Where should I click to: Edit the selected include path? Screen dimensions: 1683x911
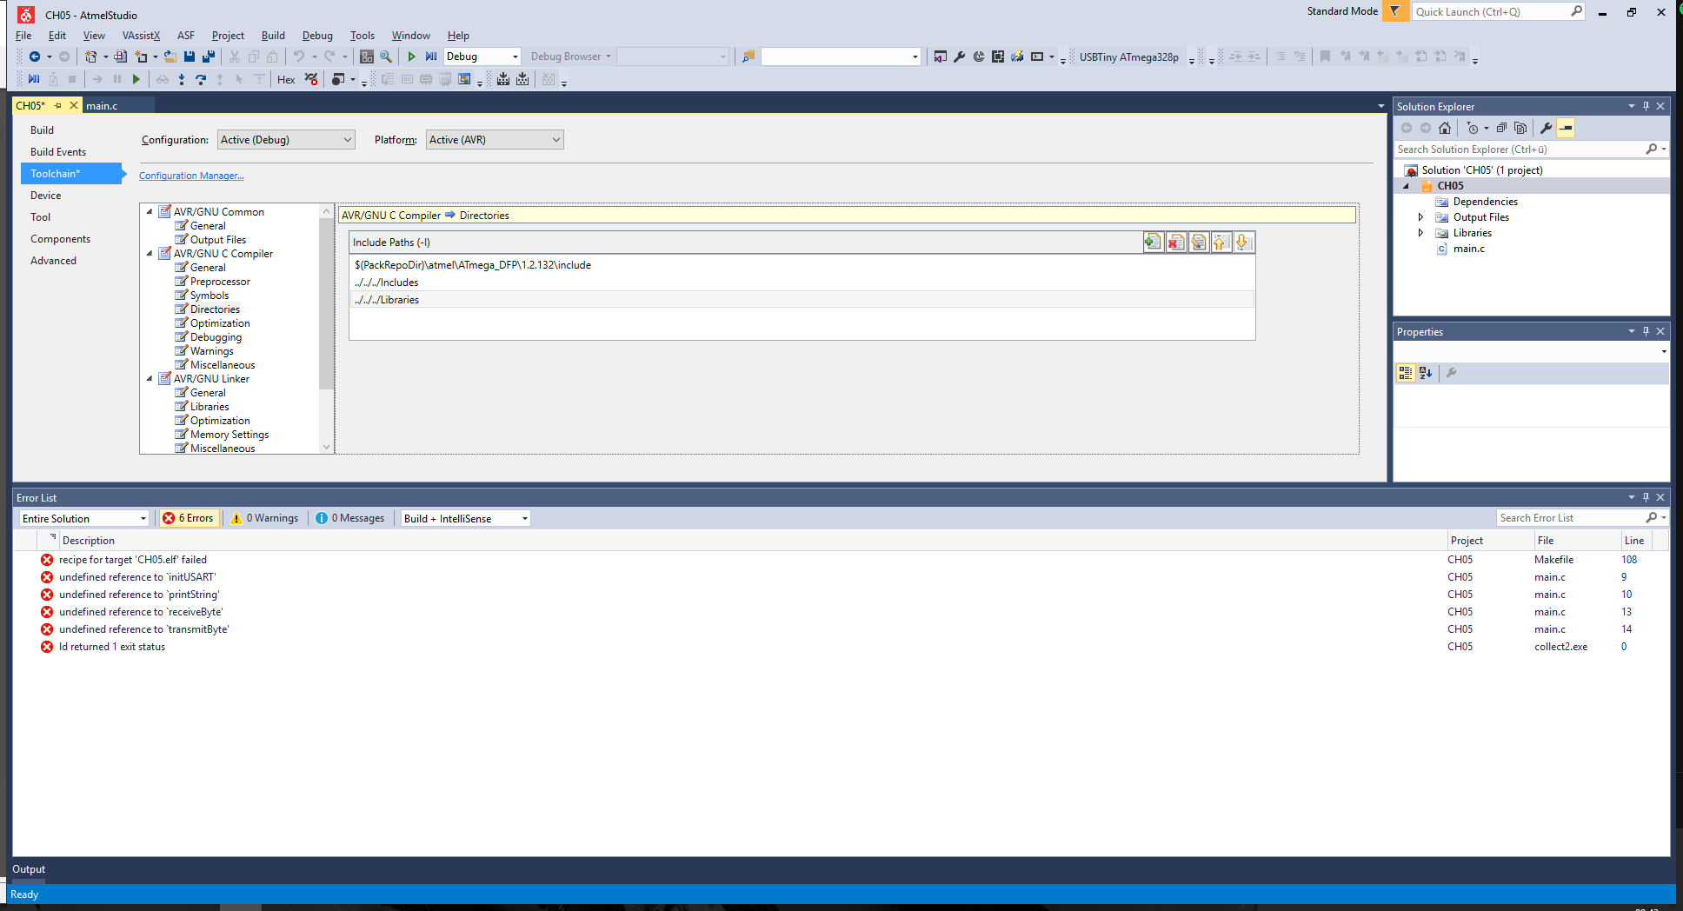(x=1199, y=243)
